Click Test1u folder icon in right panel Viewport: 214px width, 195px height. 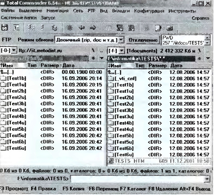click(111, 91)
